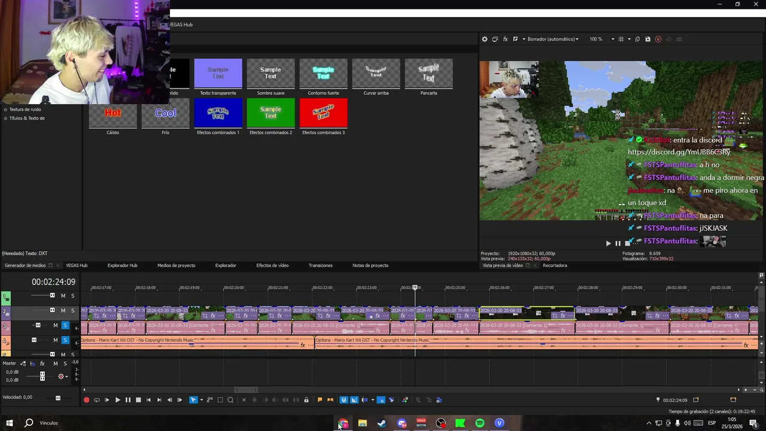
Task: Pick the Efectos combinados 3 preset
Action: (x=323, y=117)
